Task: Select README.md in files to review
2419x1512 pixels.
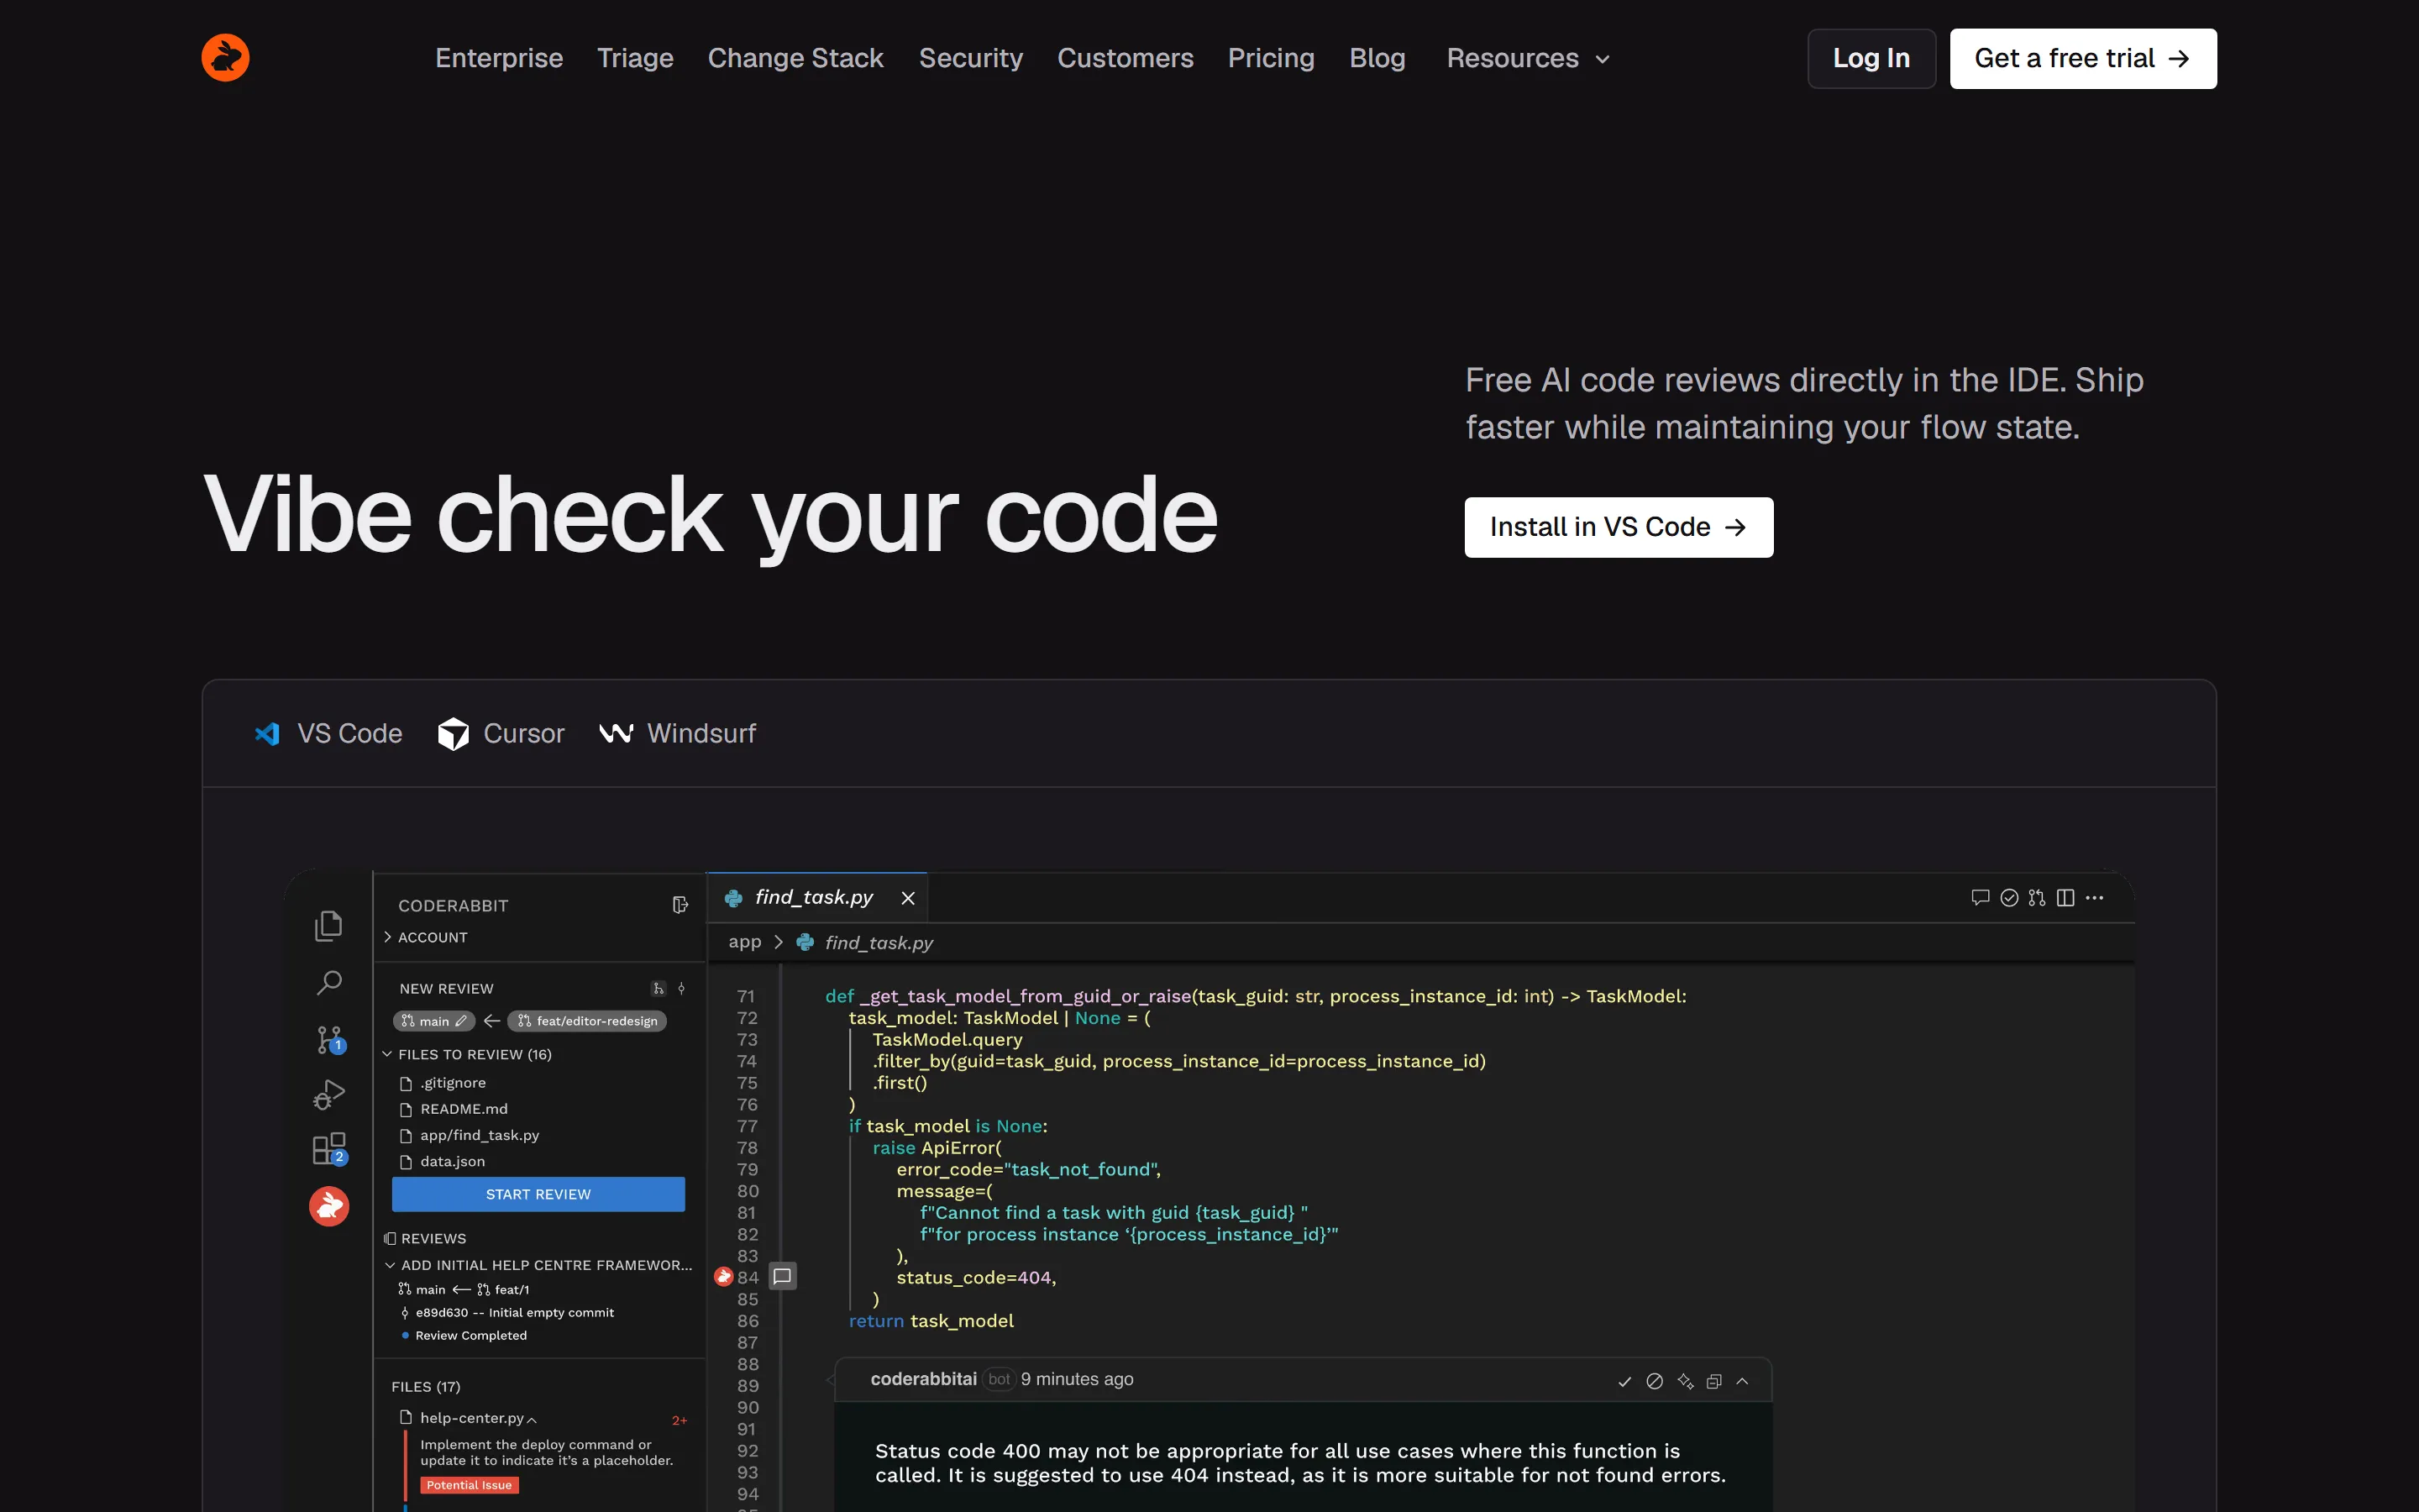Action: (454, 1109)
